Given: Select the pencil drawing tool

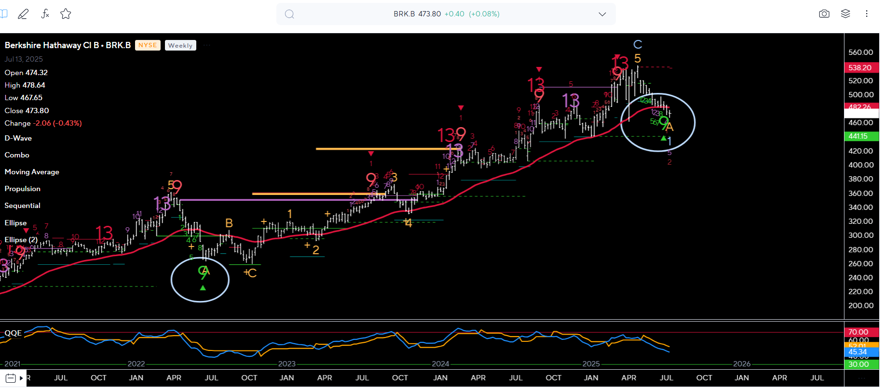Looking at the screenshot, I should tap(23, 14).
